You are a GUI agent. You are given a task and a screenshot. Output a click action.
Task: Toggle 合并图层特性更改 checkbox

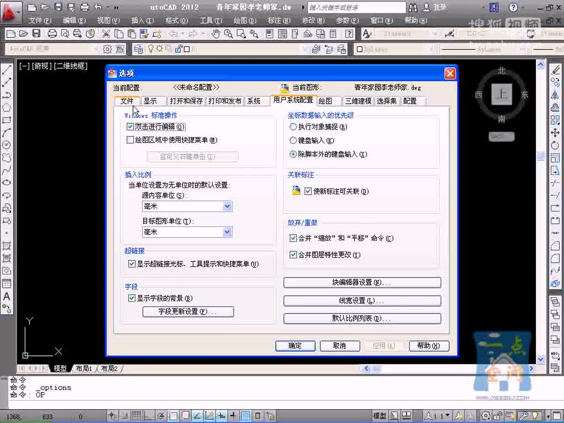click(x=293, y=255)
